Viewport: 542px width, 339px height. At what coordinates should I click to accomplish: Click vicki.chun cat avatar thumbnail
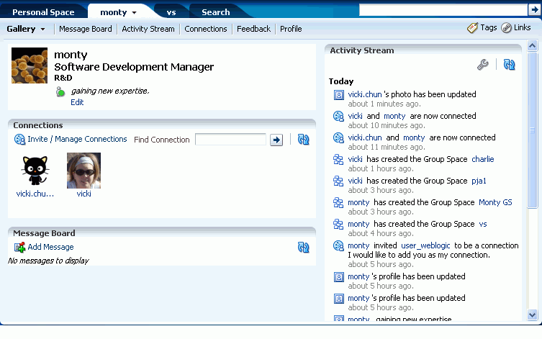pos(35,171)
